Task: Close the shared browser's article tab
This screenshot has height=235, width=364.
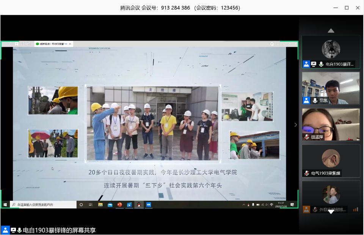Action: pos(71,44)
